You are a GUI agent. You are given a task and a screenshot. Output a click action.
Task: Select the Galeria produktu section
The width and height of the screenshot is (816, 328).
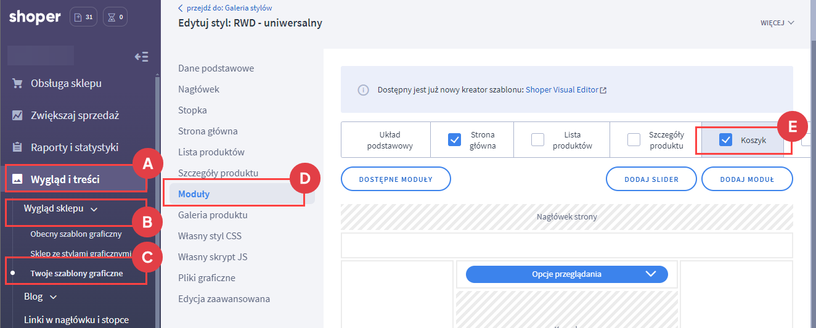[x=213, y=215]
